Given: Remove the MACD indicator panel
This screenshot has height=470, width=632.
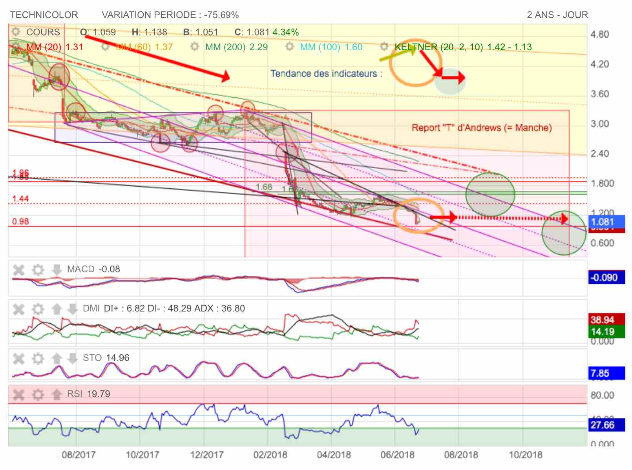Looking at the screenshot, I should click(18, 270).
